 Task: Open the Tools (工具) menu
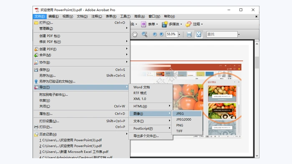pyautogui.click(x=125, y=17)
